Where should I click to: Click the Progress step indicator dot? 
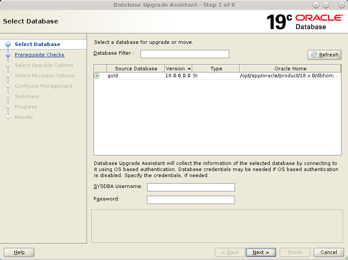point(8,107)
